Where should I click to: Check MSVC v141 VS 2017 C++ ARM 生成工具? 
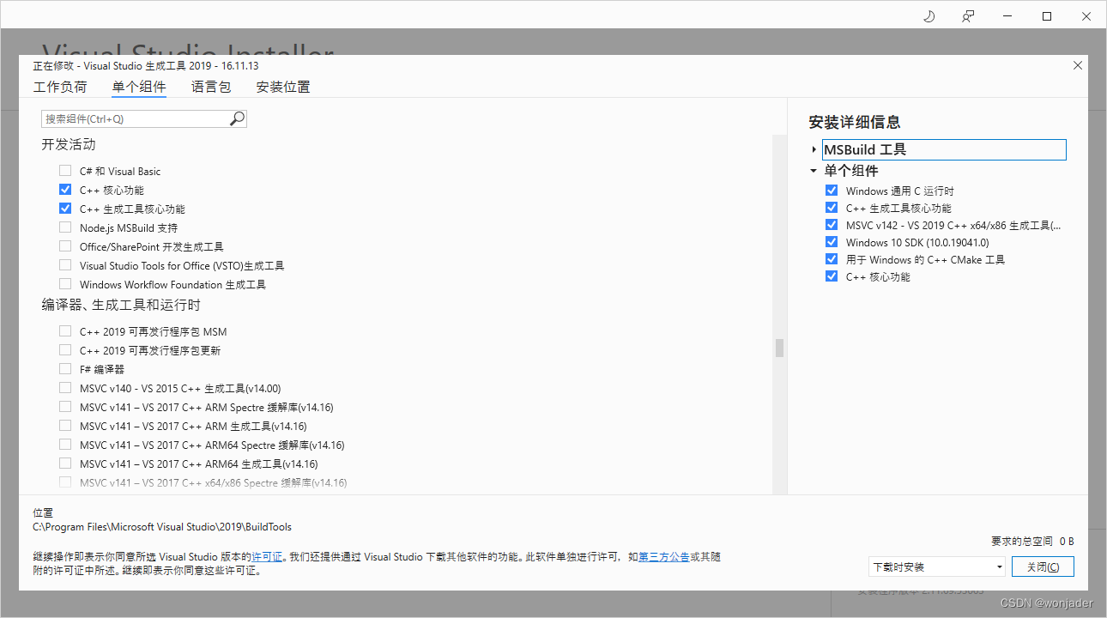click(x=65, y=426)
